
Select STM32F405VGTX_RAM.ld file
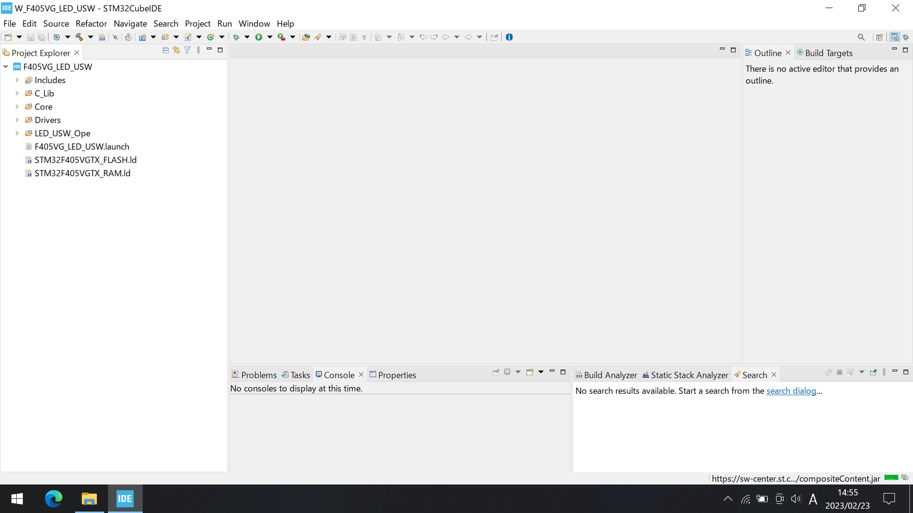82,173
